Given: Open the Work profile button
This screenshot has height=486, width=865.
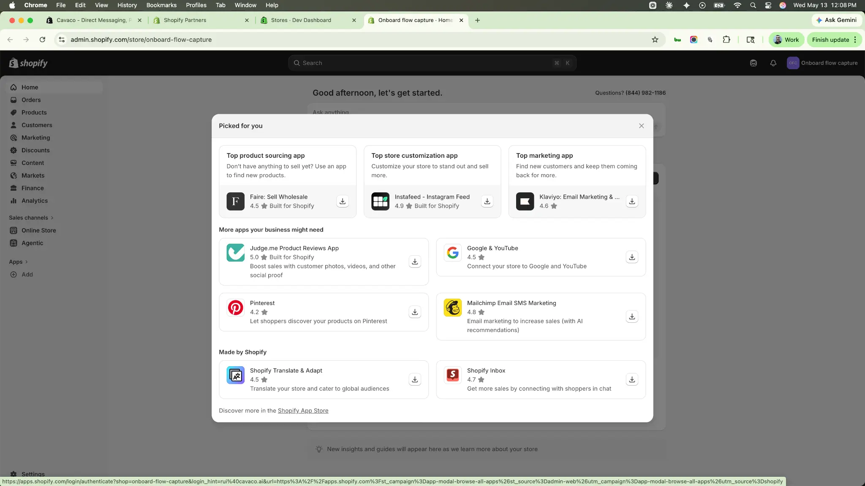Looking at the screenshot, I should pyautogui.click(x=786, y=40).
